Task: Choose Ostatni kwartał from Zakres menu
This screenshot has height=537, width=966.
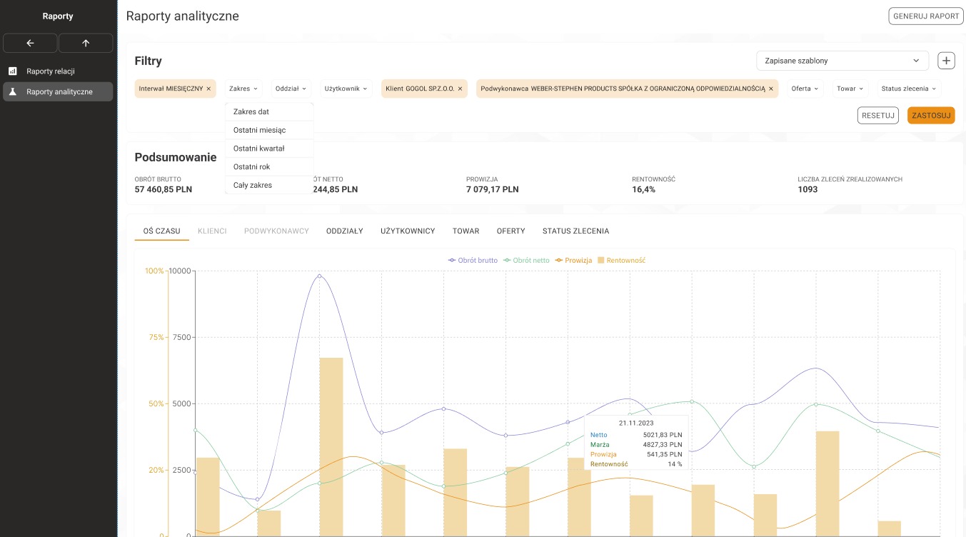Action: tap(258, 149)
